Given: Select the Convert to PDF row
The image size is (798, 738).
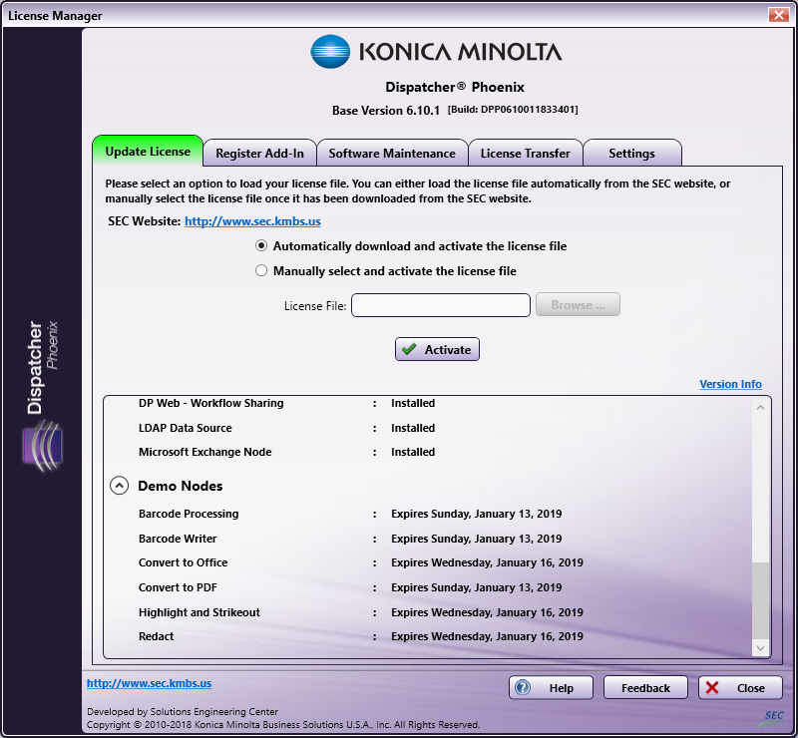Looking at the screenshot, I should 350,587.
